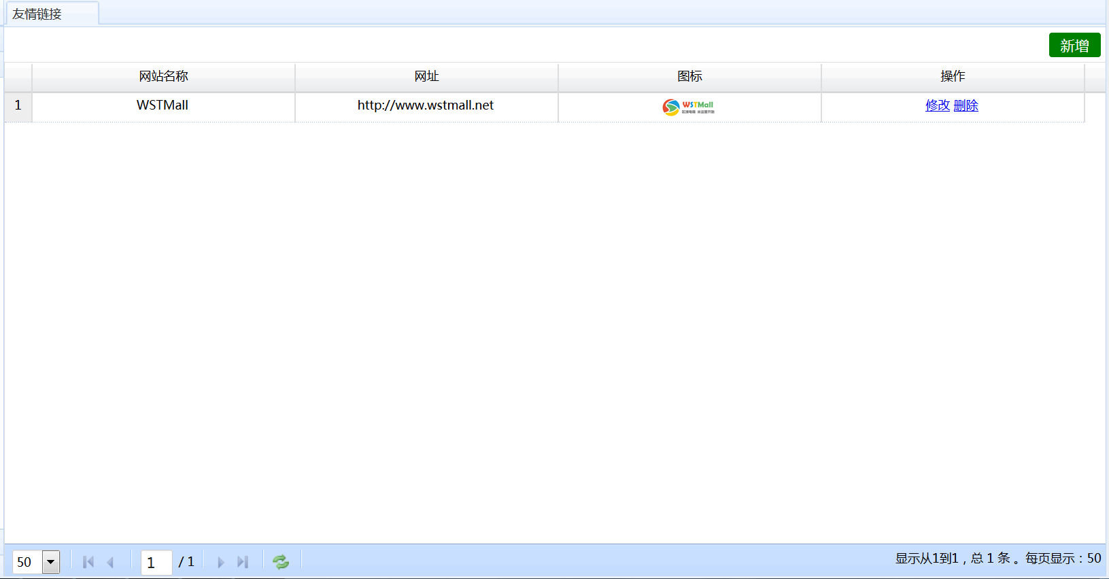
Task: Go to the first page of results
Action: tap(88, 562)
